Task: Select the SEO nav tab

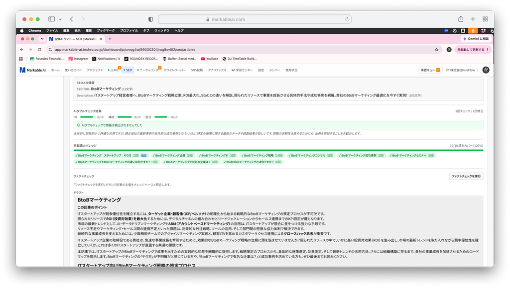Action: point(128,70)
